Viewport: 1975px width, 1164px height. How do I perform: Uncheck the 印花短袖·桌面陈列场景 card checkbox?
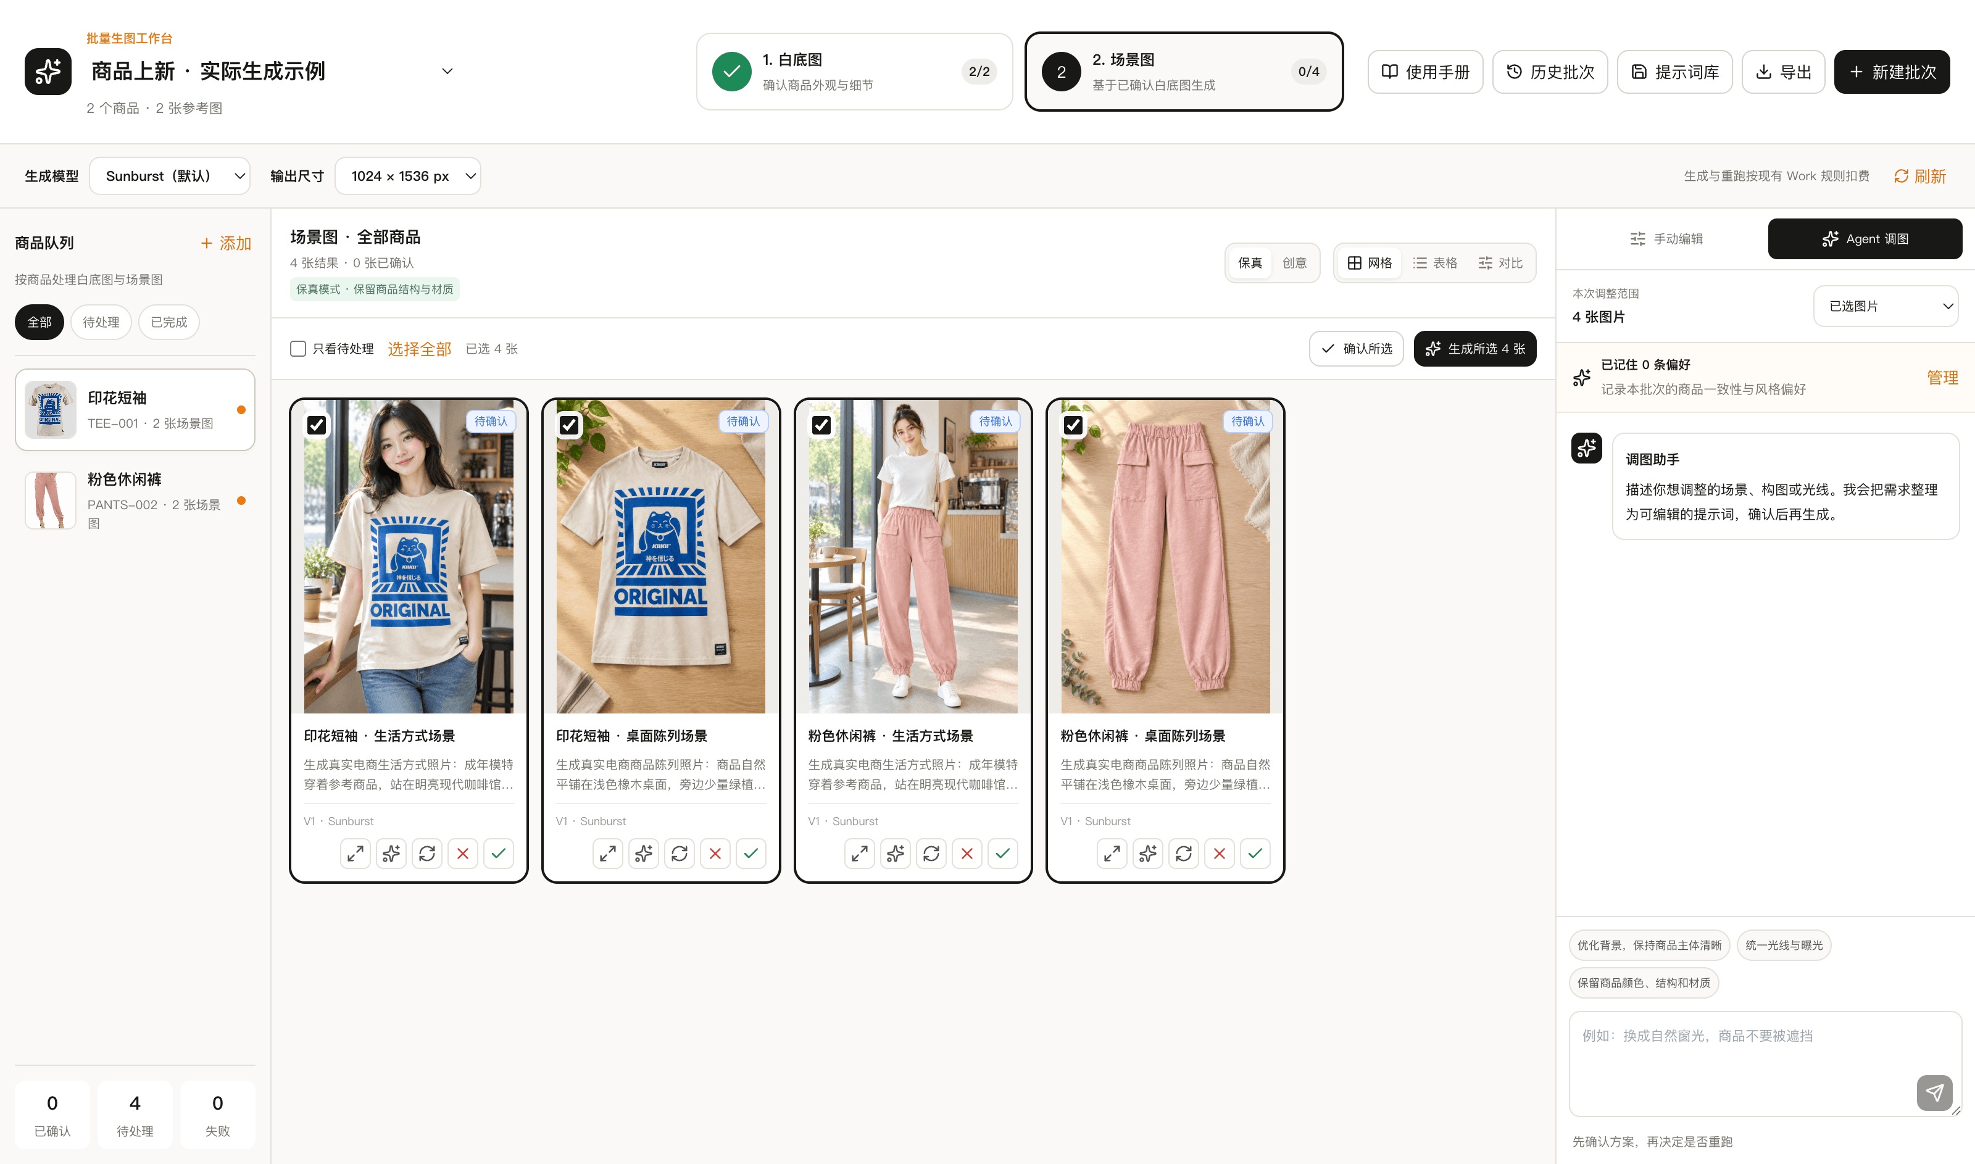568,425
